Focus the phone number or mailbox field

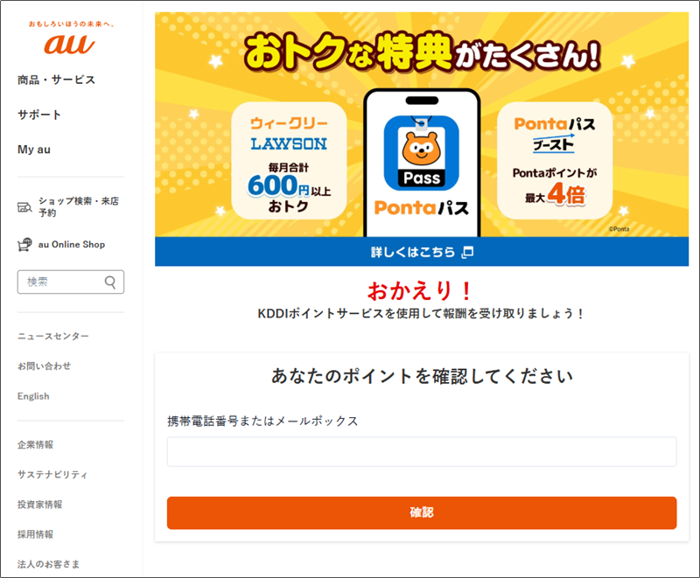[422, 452]
